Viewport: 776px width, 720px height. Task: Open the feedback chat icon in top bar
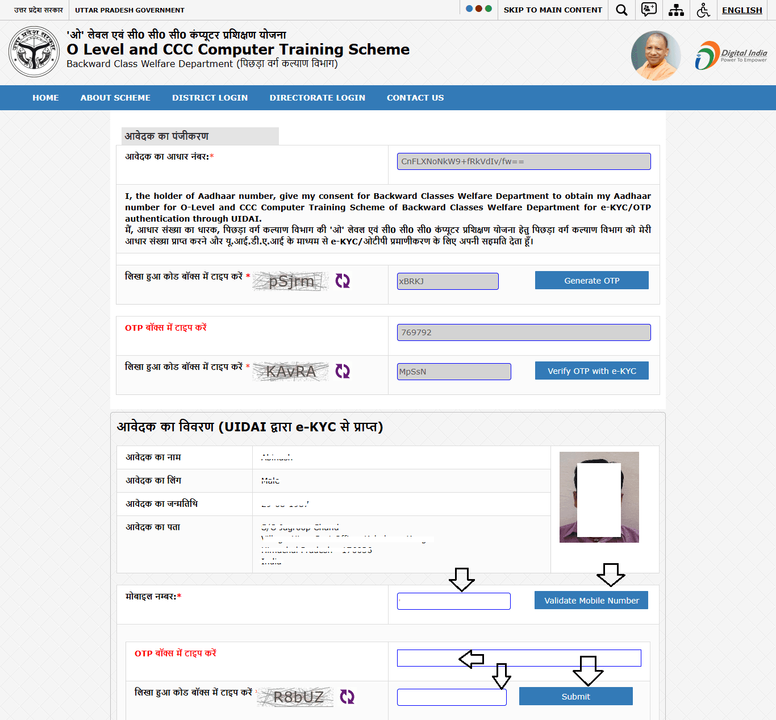[x=649, y=10]
